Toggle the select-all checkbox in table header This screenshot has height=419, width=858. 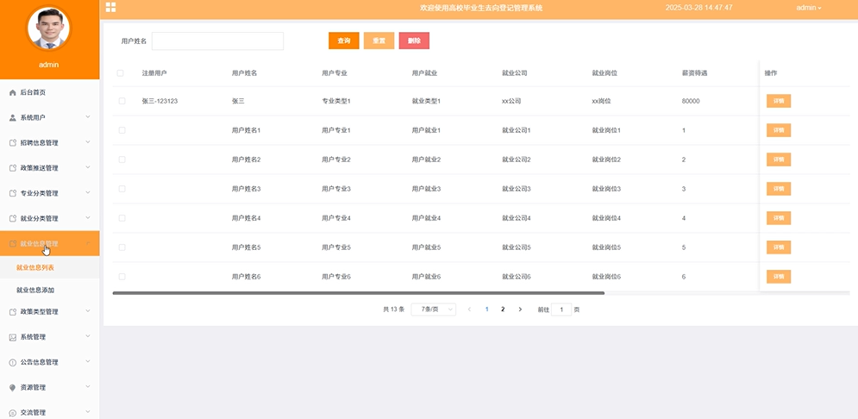click(x=121, y=73)
